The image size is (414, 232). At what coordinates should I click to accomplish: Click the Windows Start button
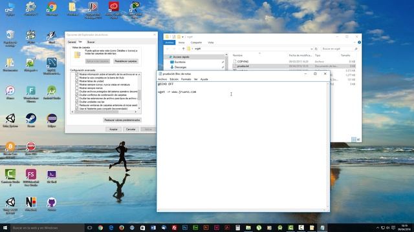point(5,227)
